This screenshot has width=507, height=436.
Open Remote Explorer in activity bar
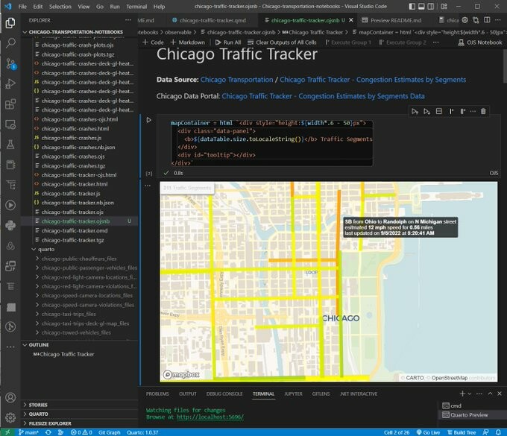point(10,124)
